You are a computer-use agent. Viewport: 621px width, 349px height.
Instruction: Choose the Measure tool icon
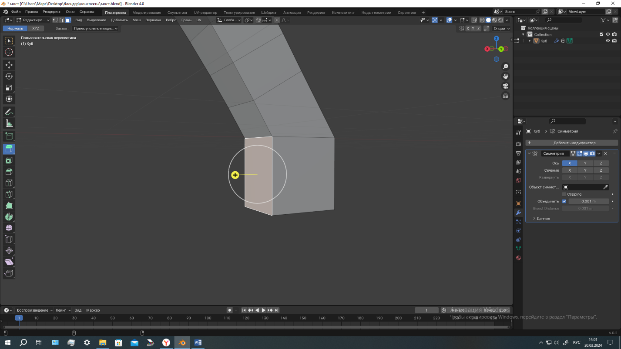[9, 123]
